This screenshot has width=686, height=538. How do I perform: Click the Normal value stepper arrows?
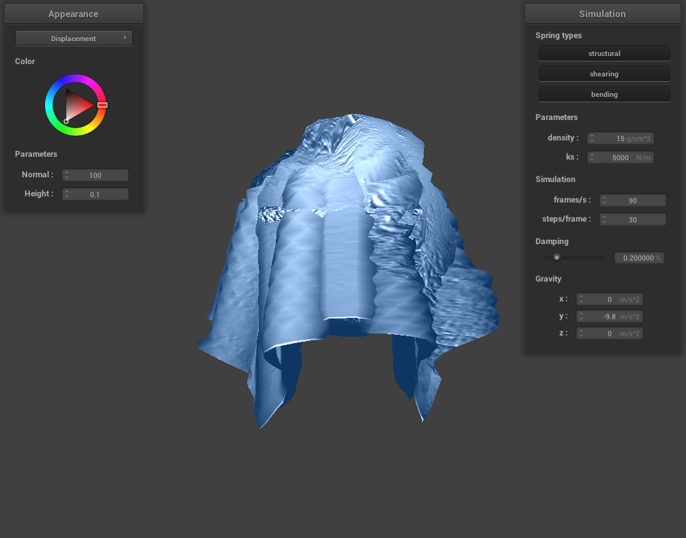coord(67,175)
